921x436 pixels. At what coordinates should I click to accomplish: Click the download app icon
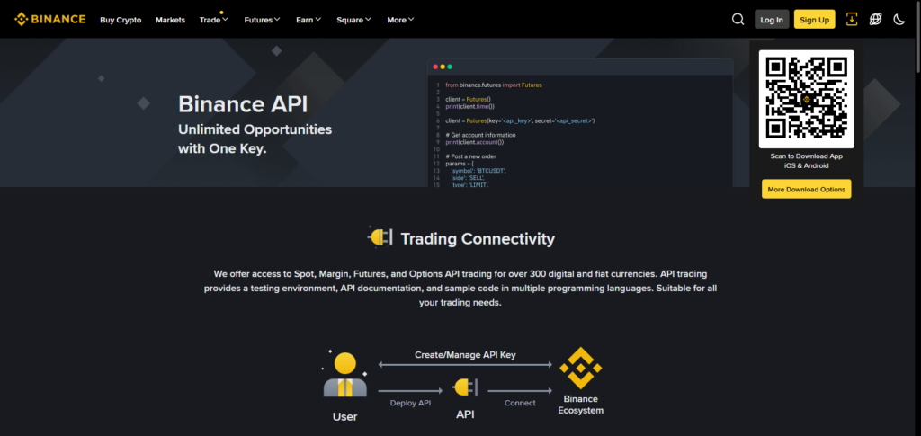click(852, 20)
